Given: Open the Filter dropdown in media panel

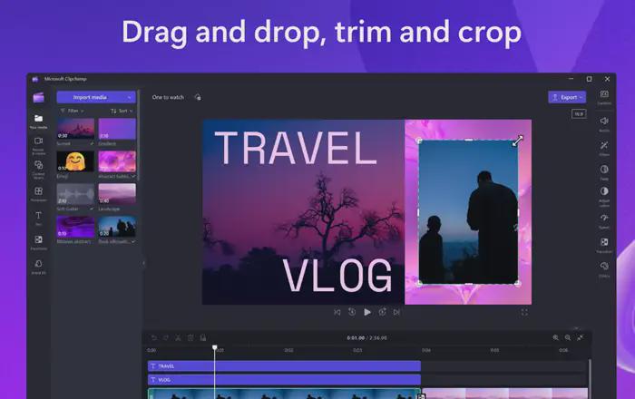Looking at the screenshot, I should [x=71, y=111].
